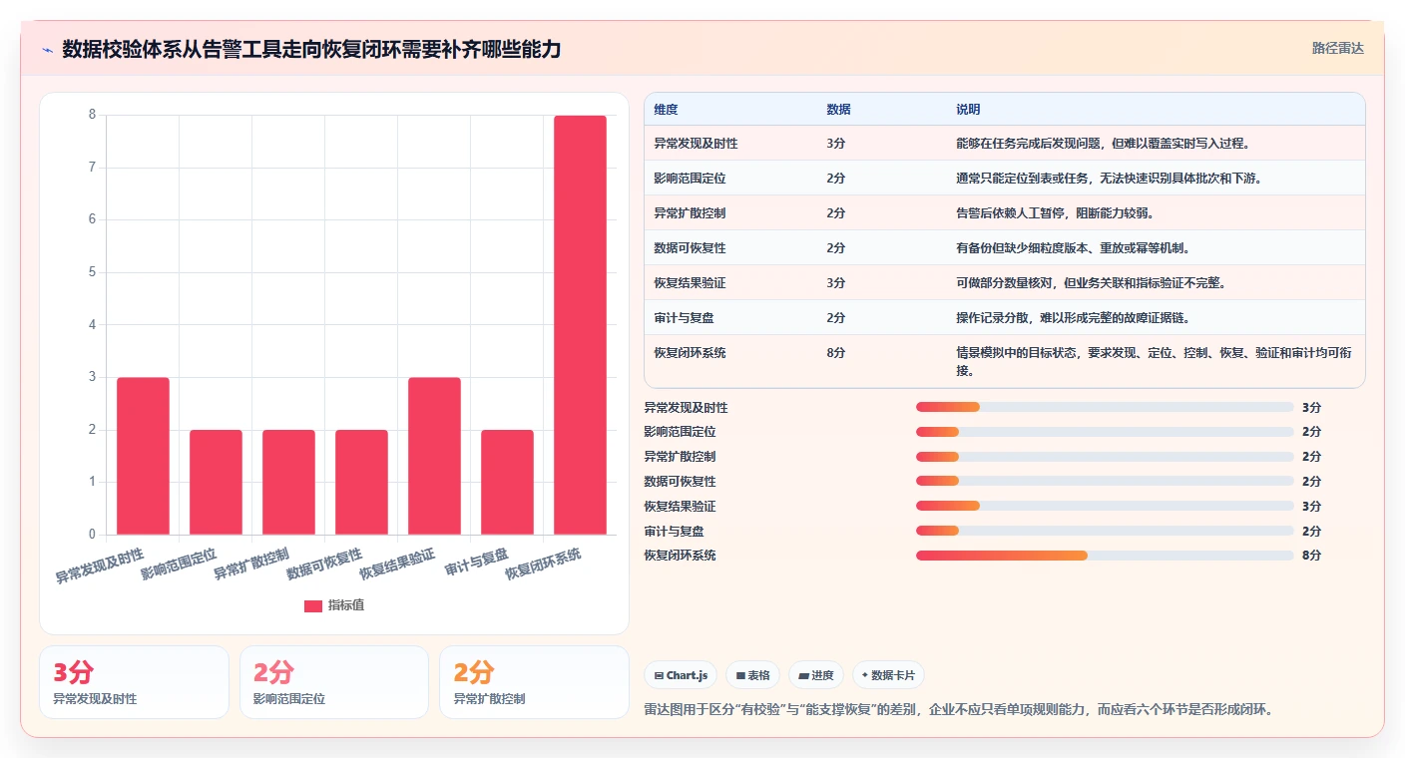Click description 告警后依赖人工暂停，阻断能力较弱。

click(x=1055, y=213)
